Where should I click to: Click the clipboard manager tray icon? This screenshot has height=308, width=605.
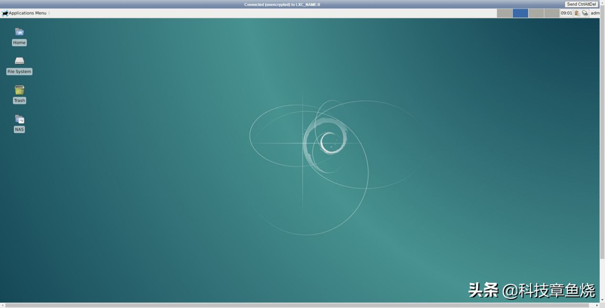pos(577,13)
